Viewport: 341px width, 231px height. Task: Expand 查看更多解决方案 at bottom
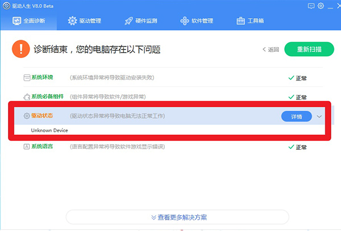tap(177, 217)
